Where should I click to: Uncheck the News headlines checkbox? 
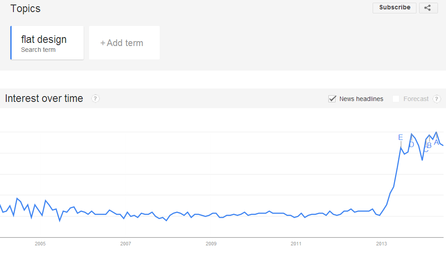pos(332,99)
